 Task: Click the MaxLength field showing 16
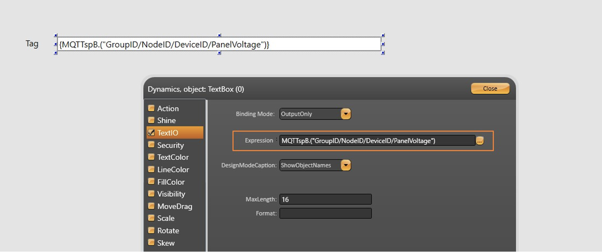pos(325,200)
